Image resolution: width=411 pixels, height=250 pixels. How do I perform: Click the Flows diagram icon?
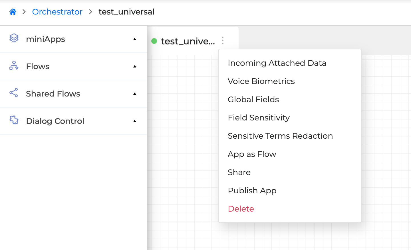[14, 65]
